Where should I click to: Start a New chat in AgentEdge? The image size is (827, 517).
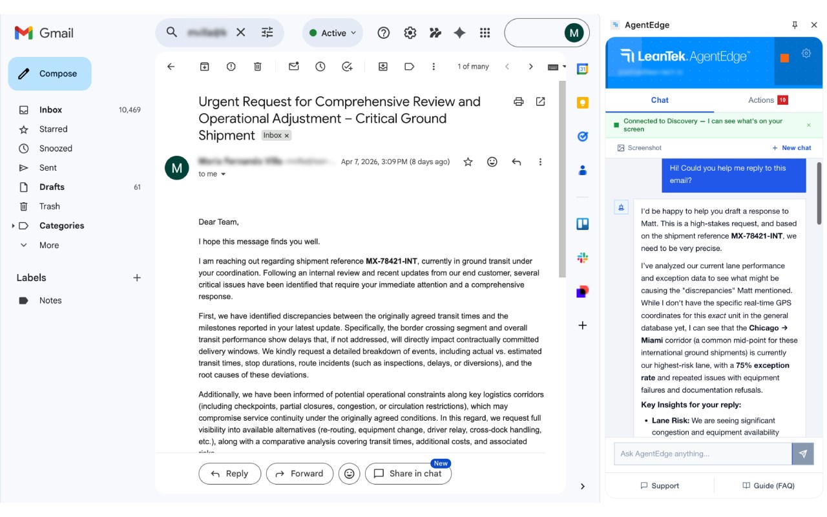click(791, 148)
